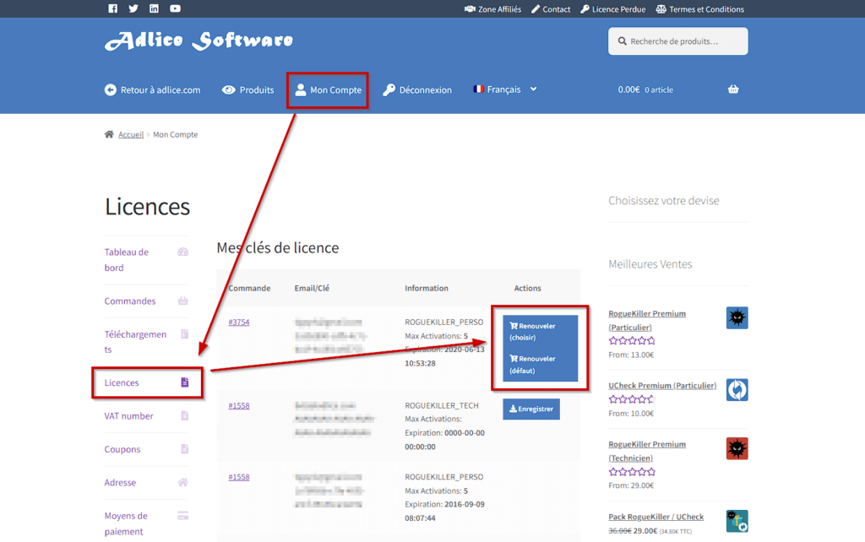
Task: Click the Licence Perdue link
Action: [613, 9]
